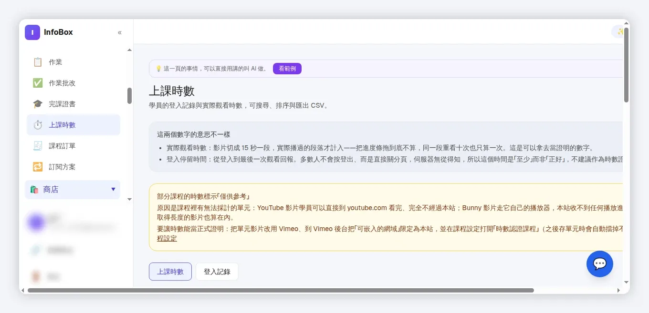This screenshot has height=313, width=649.
Task: Click the page scroll-down arrow at far right
Action: (627, 282)
